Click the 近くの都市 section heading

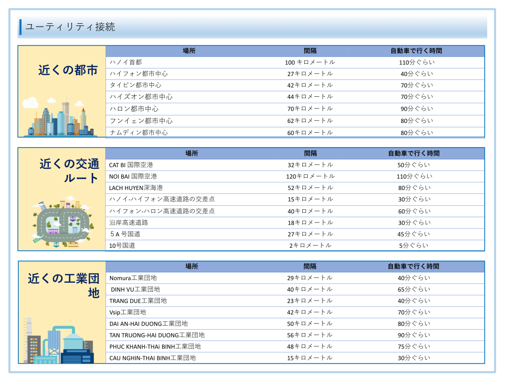68,70
